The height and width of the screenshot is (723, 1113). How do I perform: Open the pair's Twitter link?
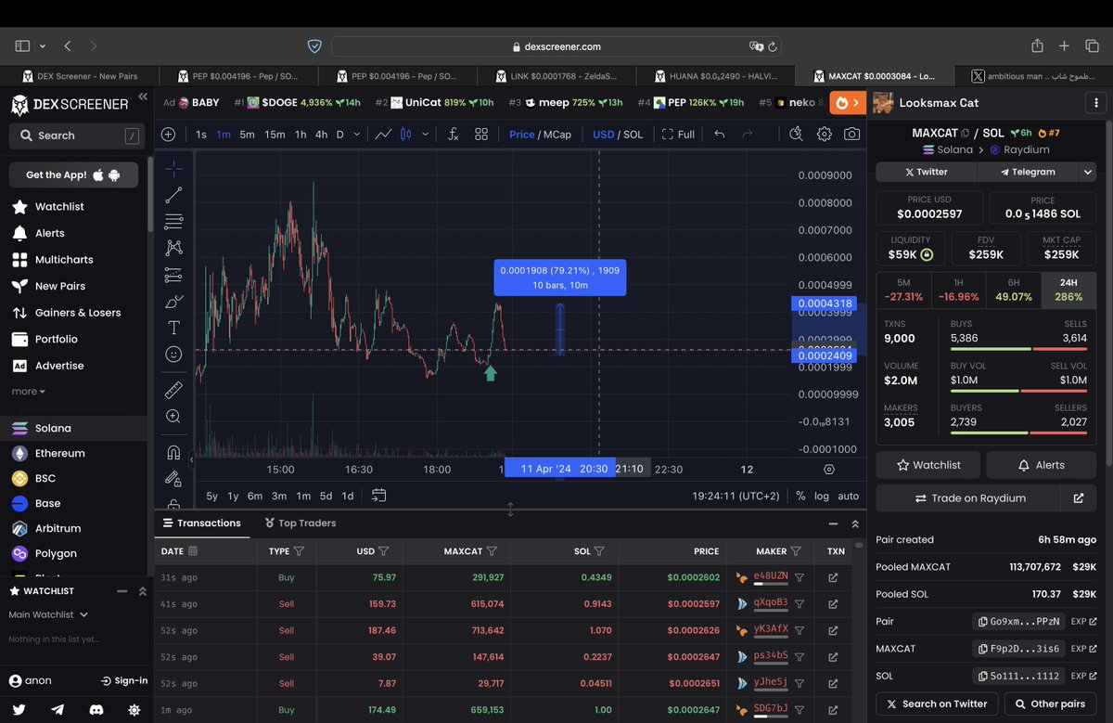(926, 172)
